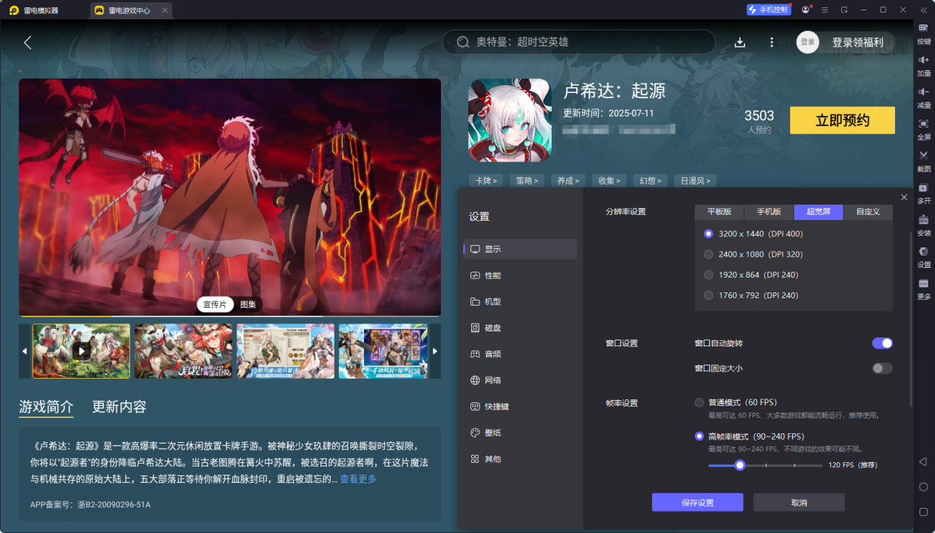This screenshot has height=533, width=935.
Task: Open the 壁纸 settings category
Action: point(520,433)
